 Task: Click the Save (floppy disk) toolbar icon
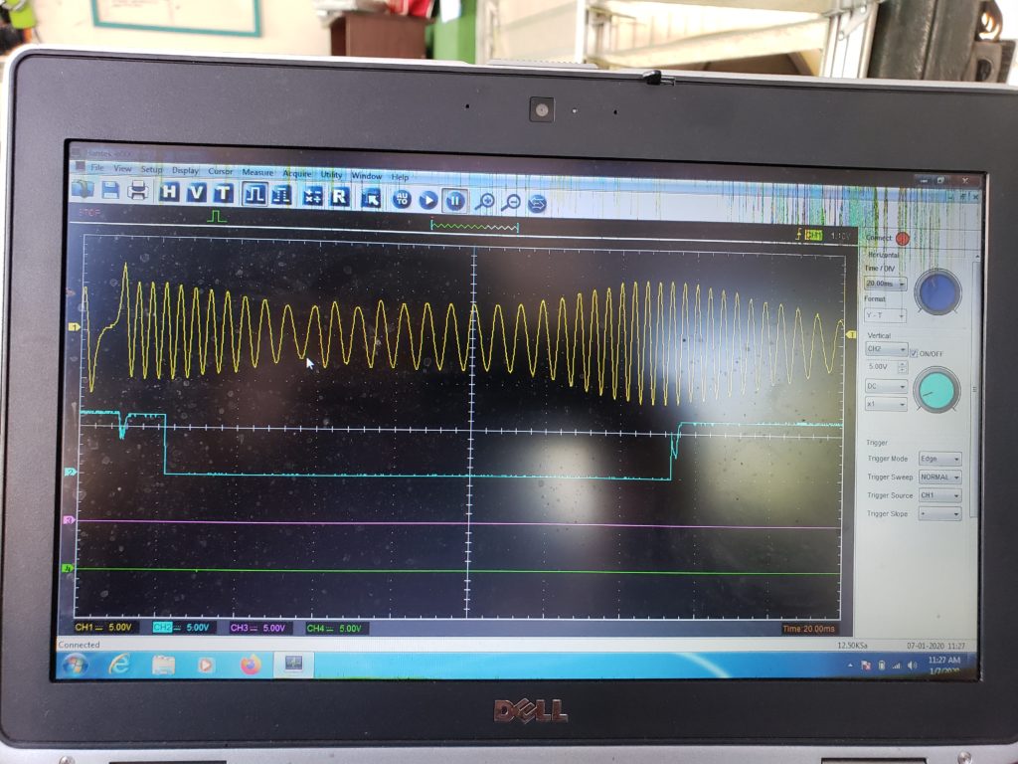tap(110, 191)
